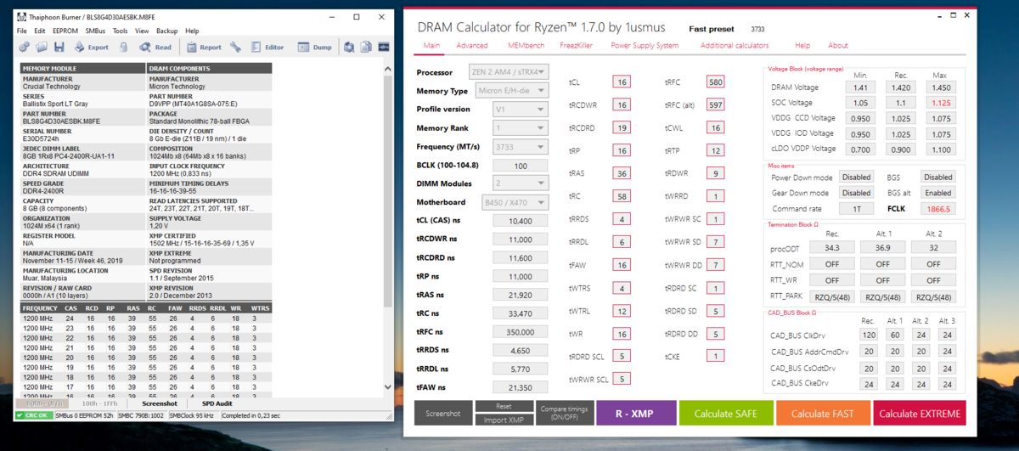Image resolution: width=1019 pixels, height=451 pixels.
Task: Open the Editor in Thaiphoon Burner toolbar
Action: [x=267, y=48]
